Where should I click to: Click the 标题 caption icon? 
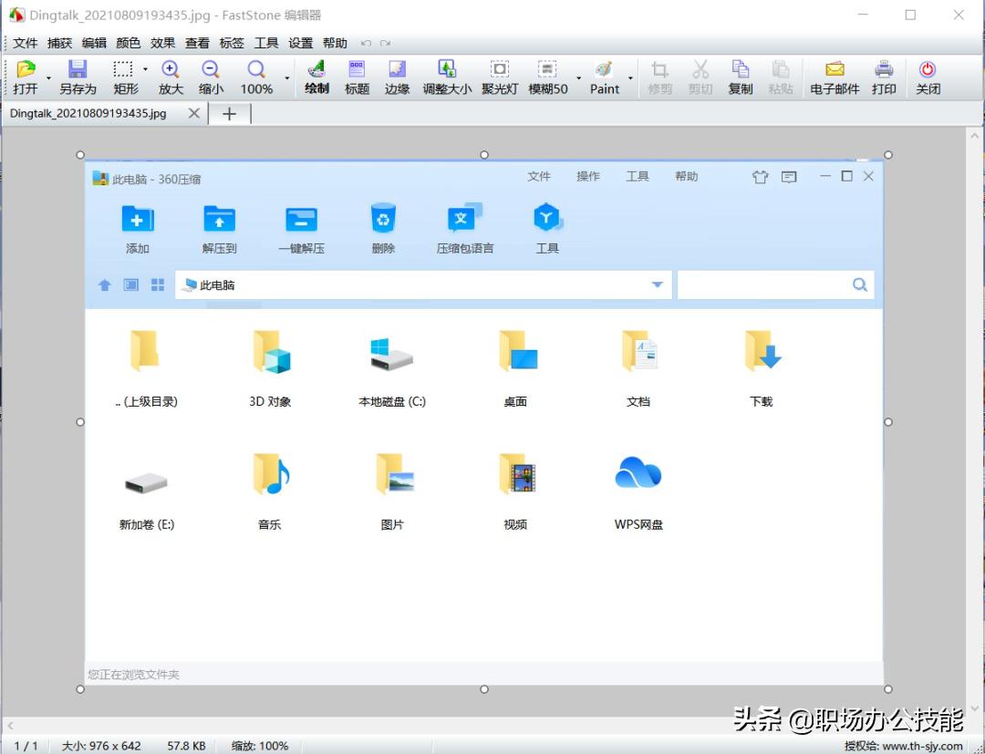[x=357, y=77]
